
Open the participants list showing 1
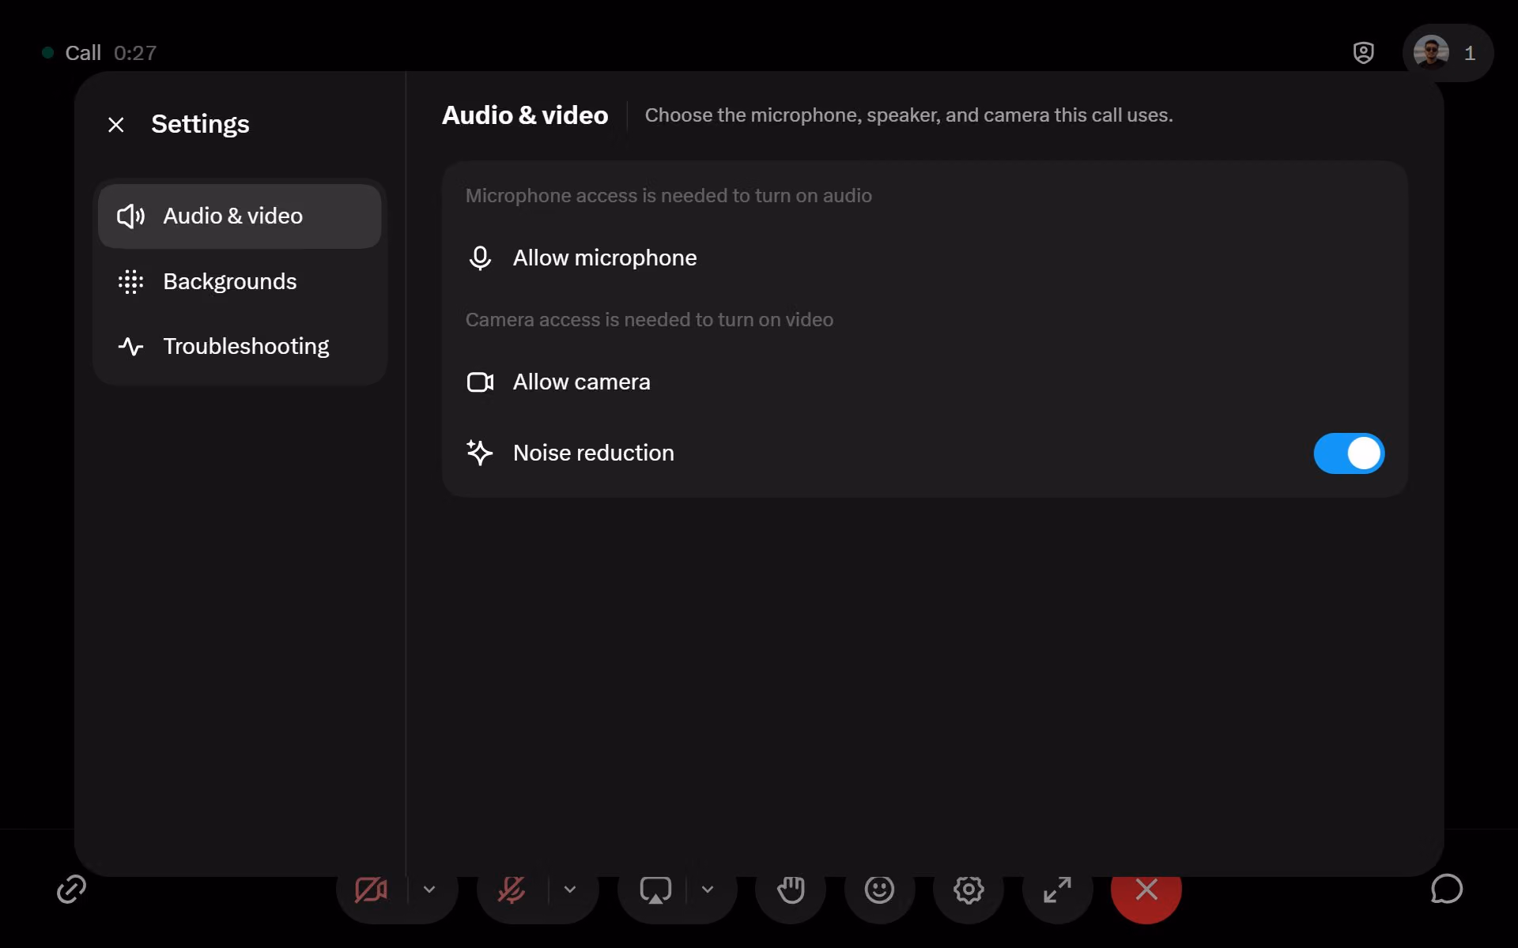click(x=1448, y=53)
